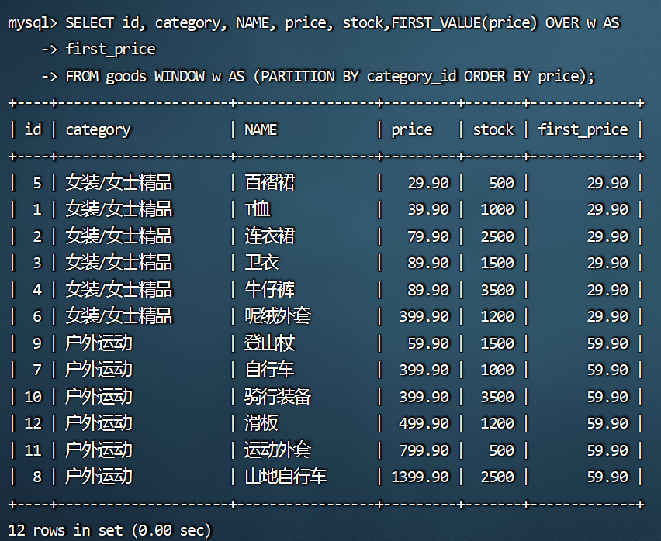The height and width of the screenshot is (541, 661).
Task: Click the "12 rows in set" status line
Action: 109,530
